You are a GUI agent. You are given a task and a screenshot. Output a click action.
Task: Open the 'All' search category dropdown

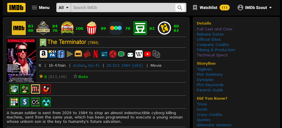pos(64,8)
